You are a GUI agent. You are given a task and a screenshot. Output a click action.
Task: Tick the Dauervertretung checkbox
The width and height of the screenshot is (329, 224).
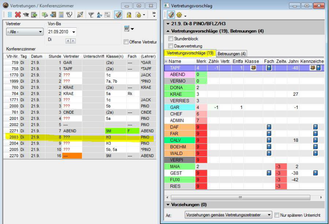click(x=171, y=46)
